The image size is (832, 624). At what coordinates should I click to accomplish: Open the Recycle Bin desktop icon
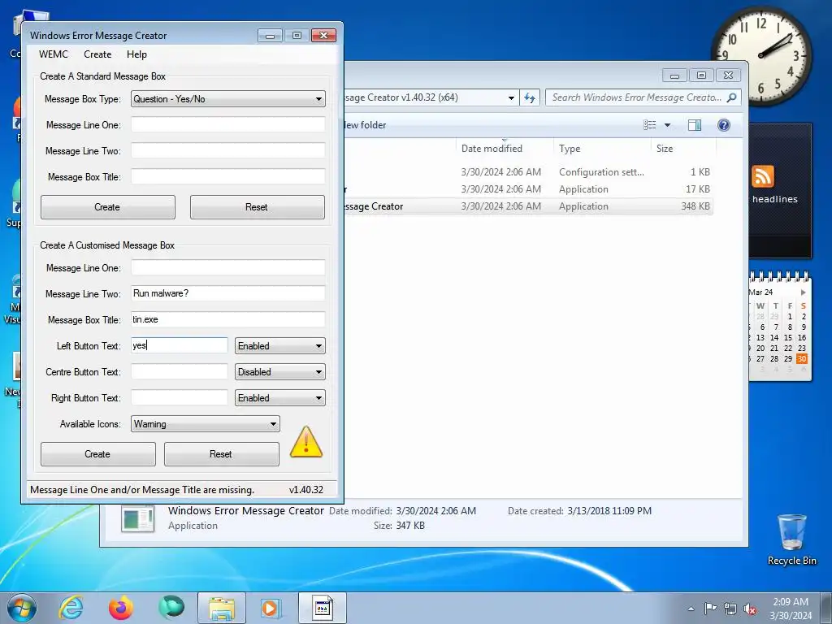791,539
